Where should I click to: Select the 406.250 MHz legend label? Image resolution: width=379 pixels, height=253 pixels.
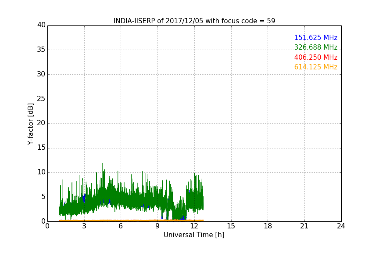(x=316, y=57)
